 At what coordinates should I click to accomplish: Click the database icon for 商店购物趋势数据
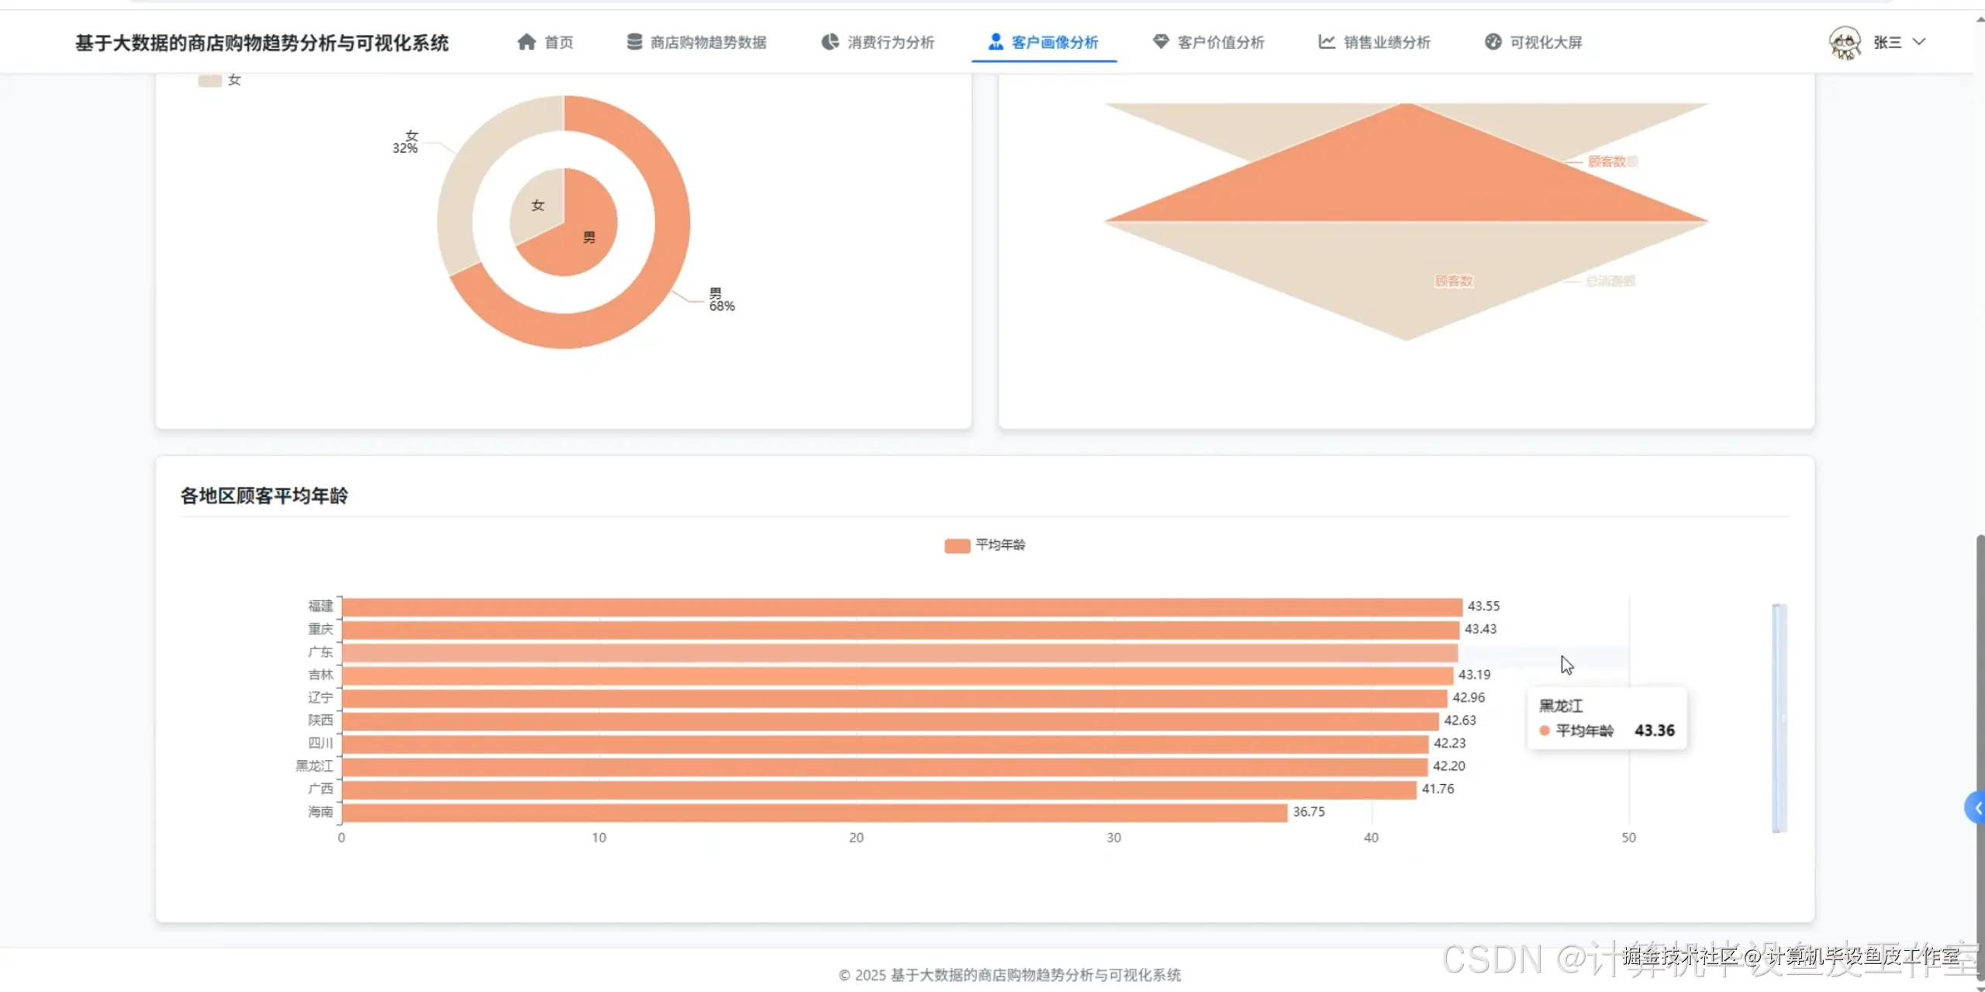click(634, 42)
